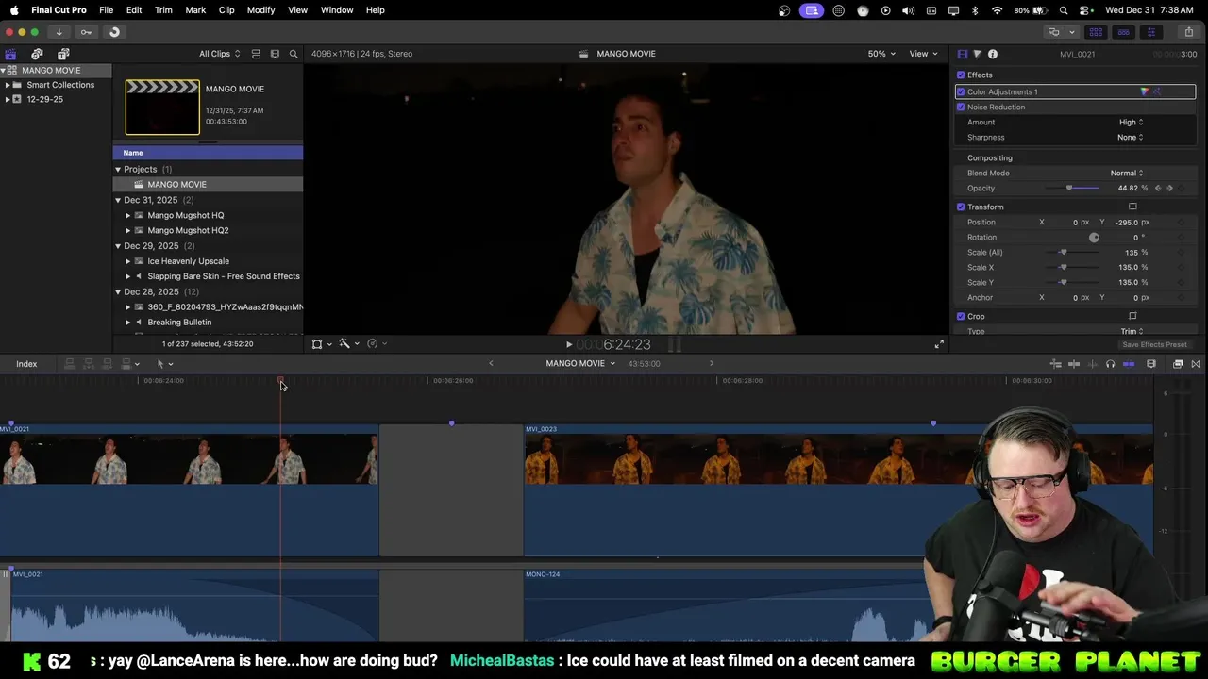Click the magic wand masks icon in Color Adjustments
The height and width of the screenshot is (679, 1208).
coord(1157,91)
